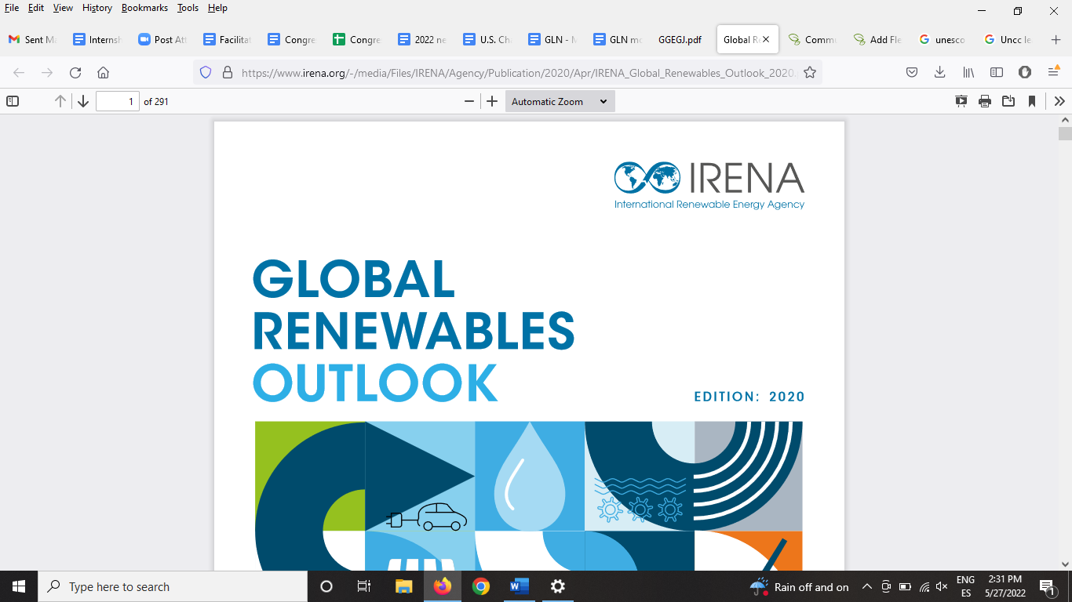
Task: Bookmark this page with the star icon
Action: tap(810, 72)
